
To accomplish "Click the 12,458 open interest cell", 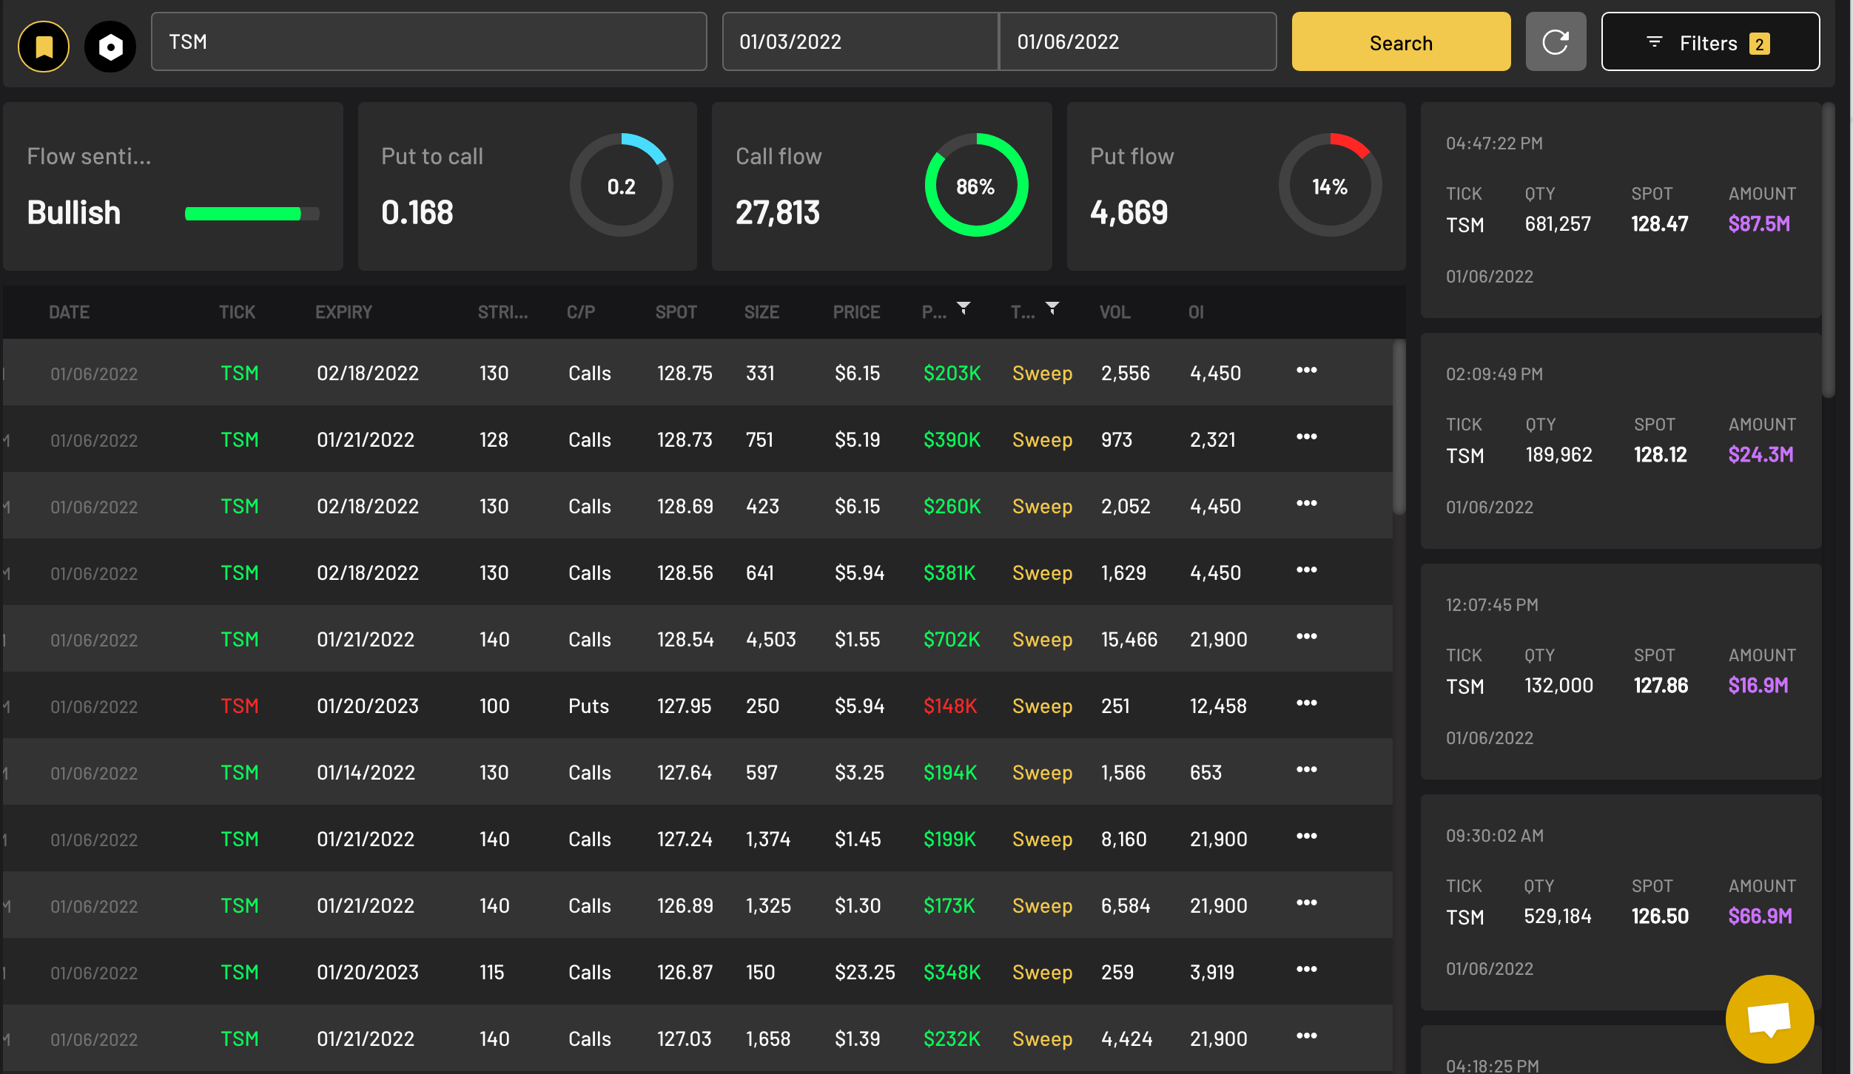I will coord(1218,706).
